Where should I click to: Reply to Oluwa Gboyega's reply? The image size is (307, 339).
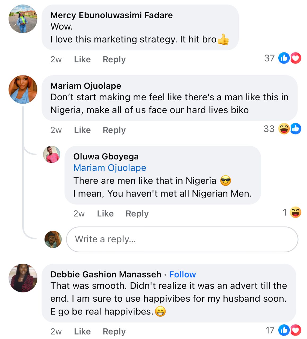[137, 213]
